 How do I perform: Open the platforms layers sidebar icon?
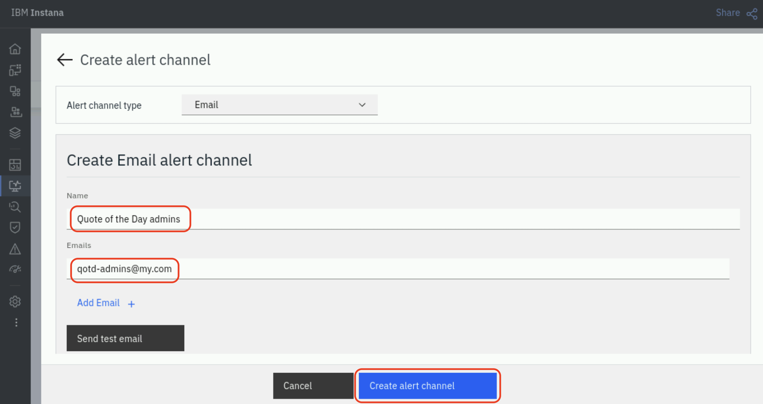(x=15, y=133)
